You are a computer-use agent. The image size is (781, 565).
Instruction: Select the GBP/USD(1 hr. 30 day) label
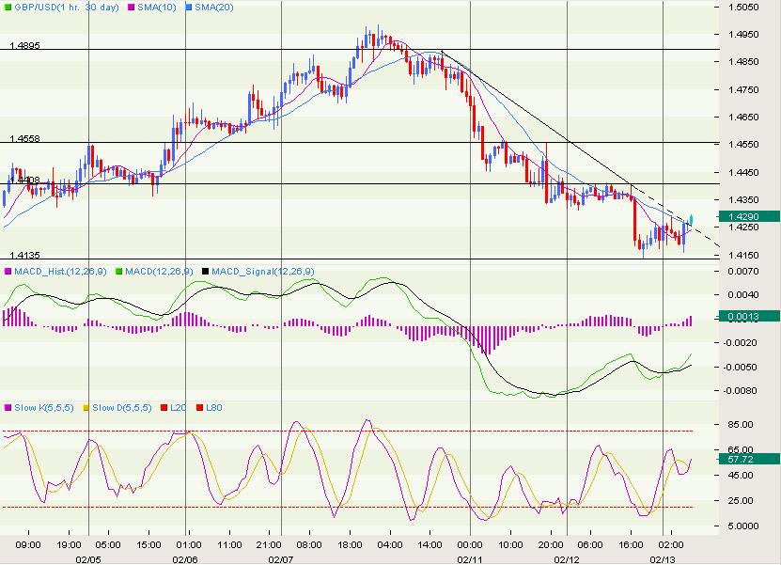point(67,8)
